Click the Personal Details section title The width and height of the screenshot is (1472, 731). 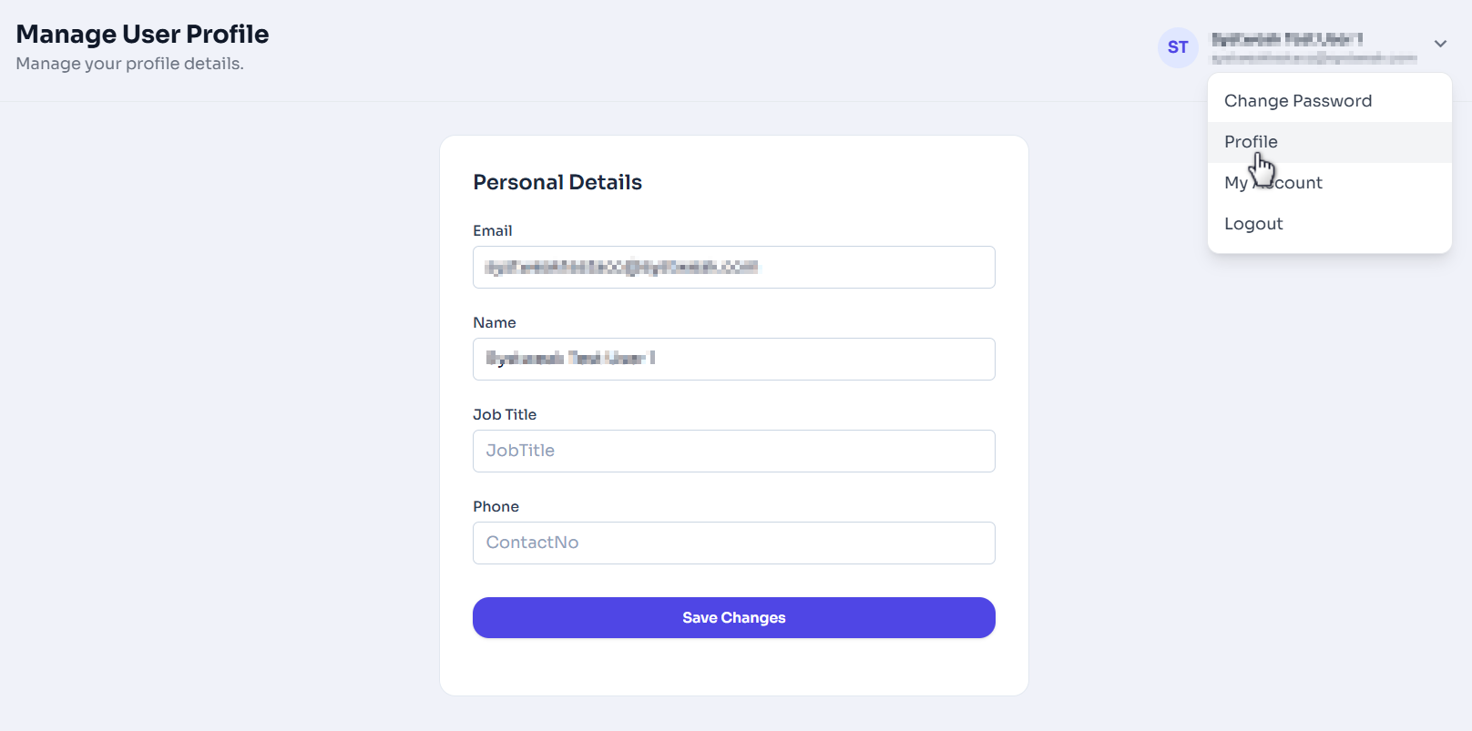click(x=557, y=182)
